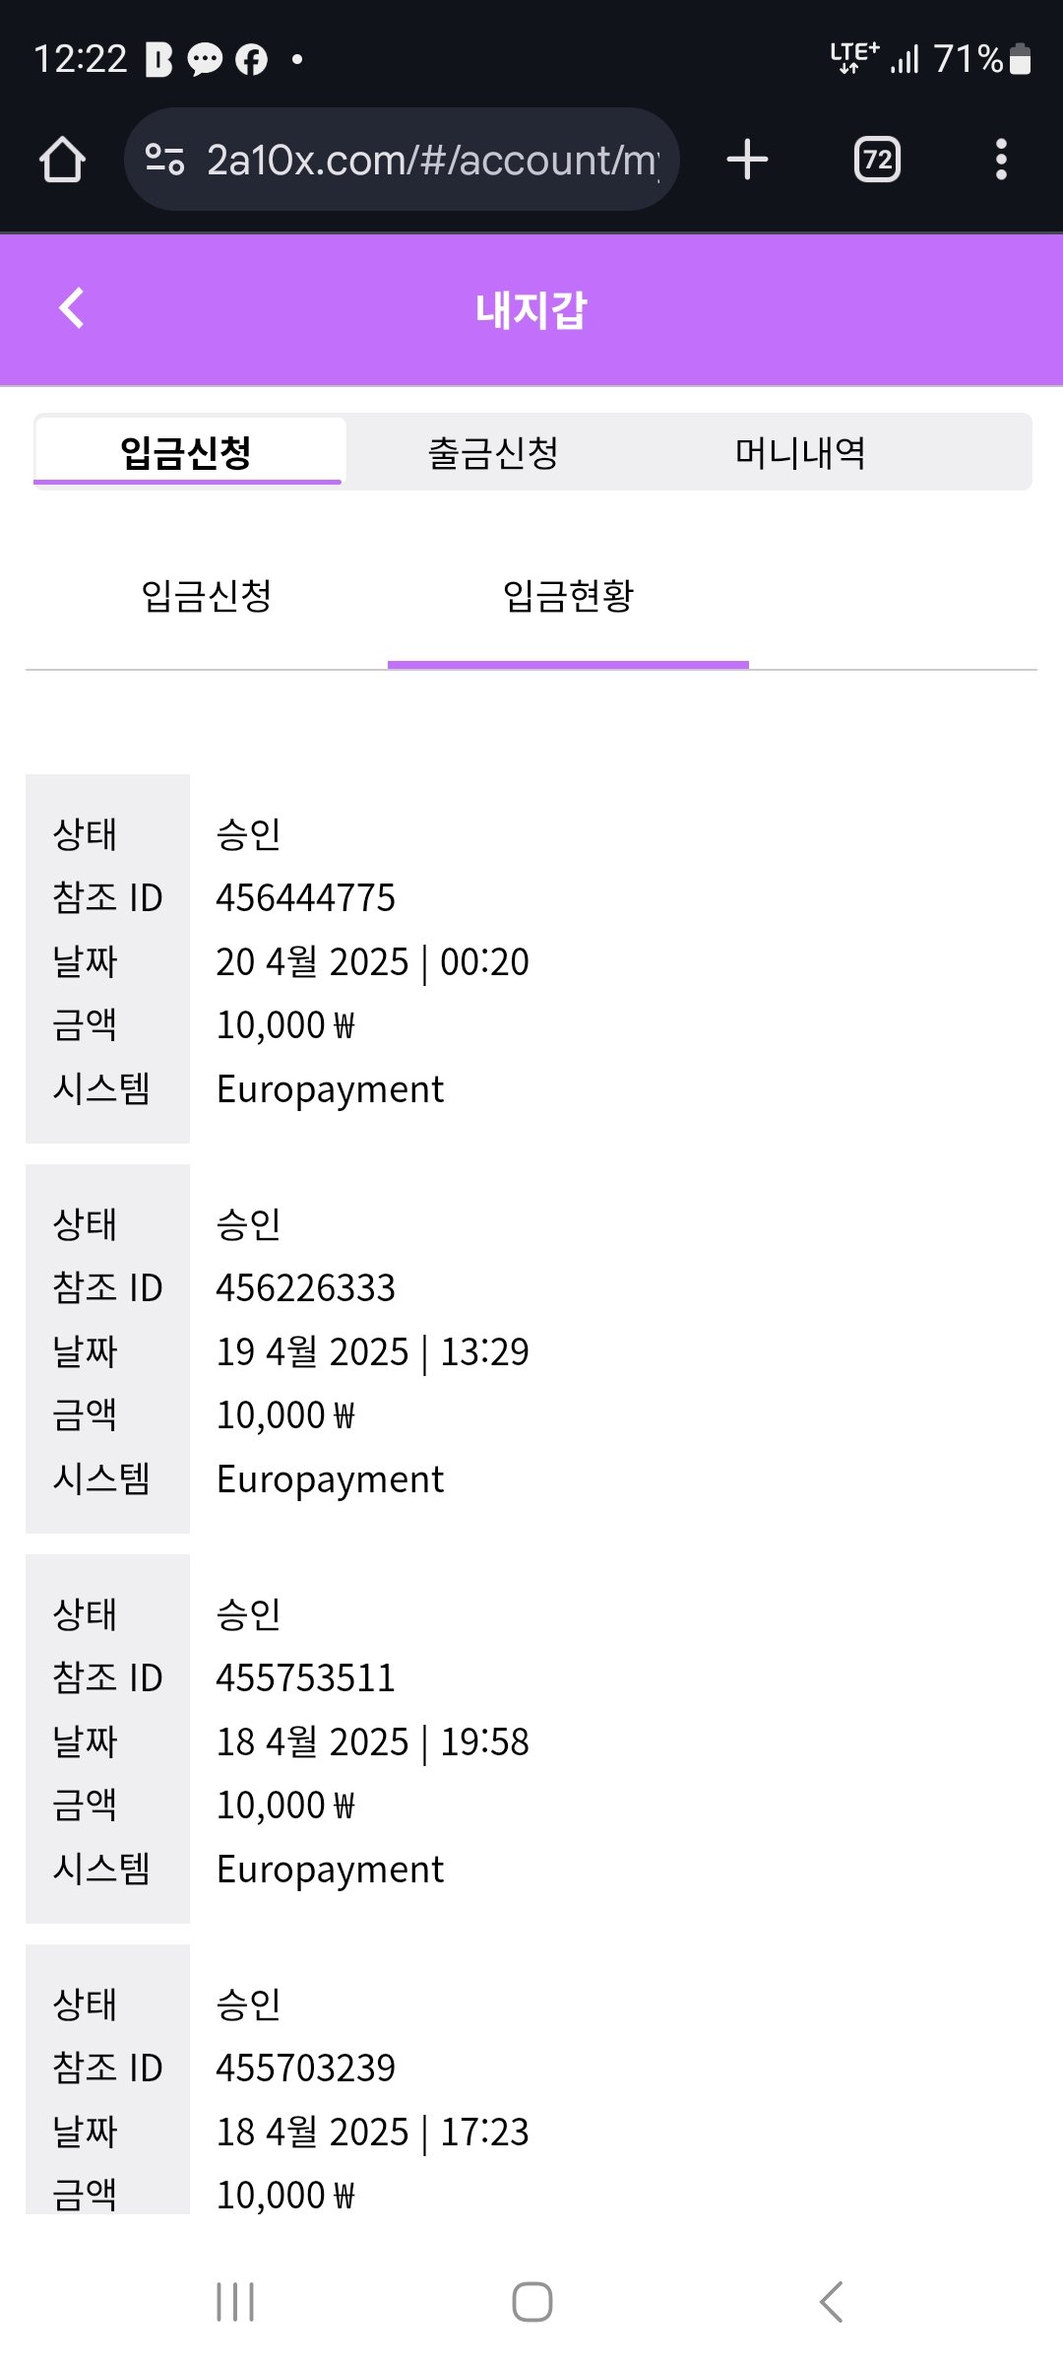
Task: Open the tab switcher showing 72 tabs
Action: (x=877, y=160)
